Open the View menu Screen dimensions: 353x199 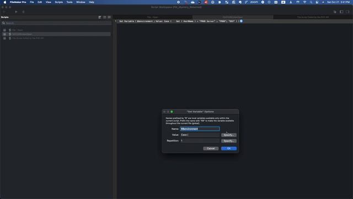tap(49, 2)
